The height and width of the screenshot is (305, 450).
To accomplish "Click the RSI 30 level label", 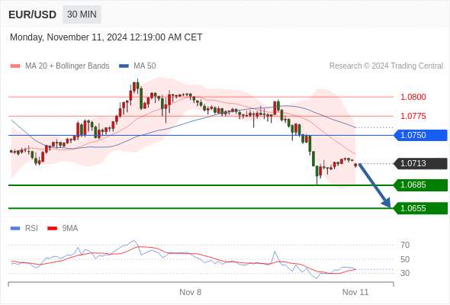I will click(x=405, y=273).
